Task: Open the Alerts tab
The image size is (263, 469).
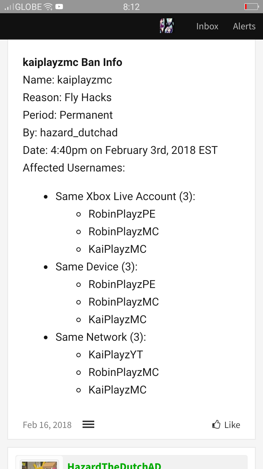Action: (x=244, y=26)
